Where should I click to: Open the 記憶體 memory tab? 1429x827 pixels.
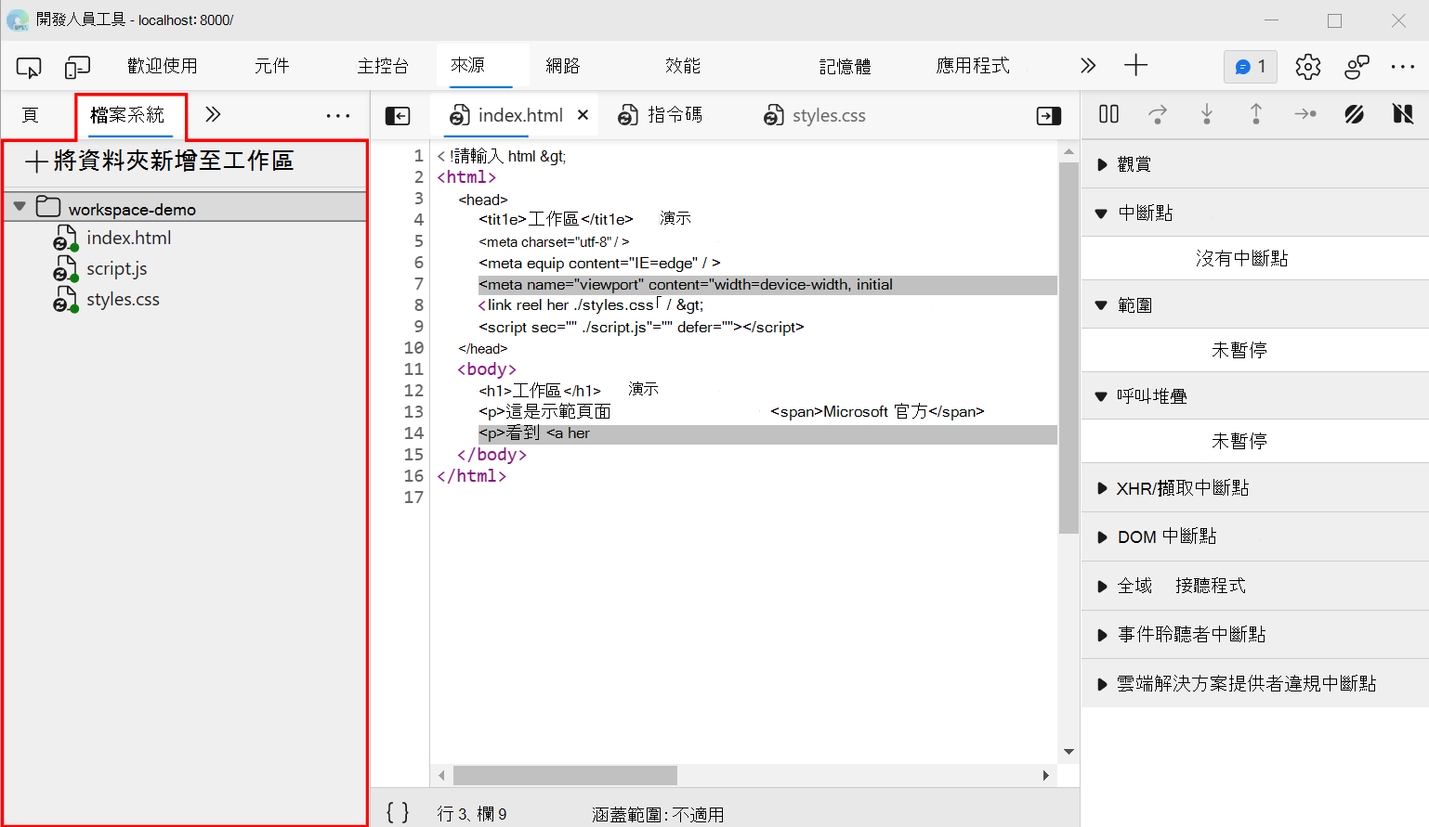[846, 66]
